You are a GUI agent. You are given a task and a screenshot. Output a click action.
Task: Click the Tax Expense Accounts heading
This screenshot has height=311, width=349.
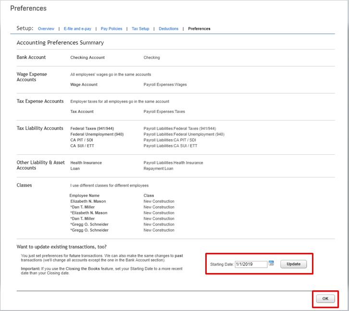(x=40, y=101)
